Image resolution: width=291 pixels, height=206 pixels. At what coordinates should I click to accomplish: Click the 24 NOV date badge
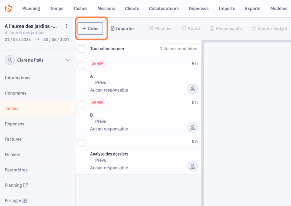(x=97, y=64)
